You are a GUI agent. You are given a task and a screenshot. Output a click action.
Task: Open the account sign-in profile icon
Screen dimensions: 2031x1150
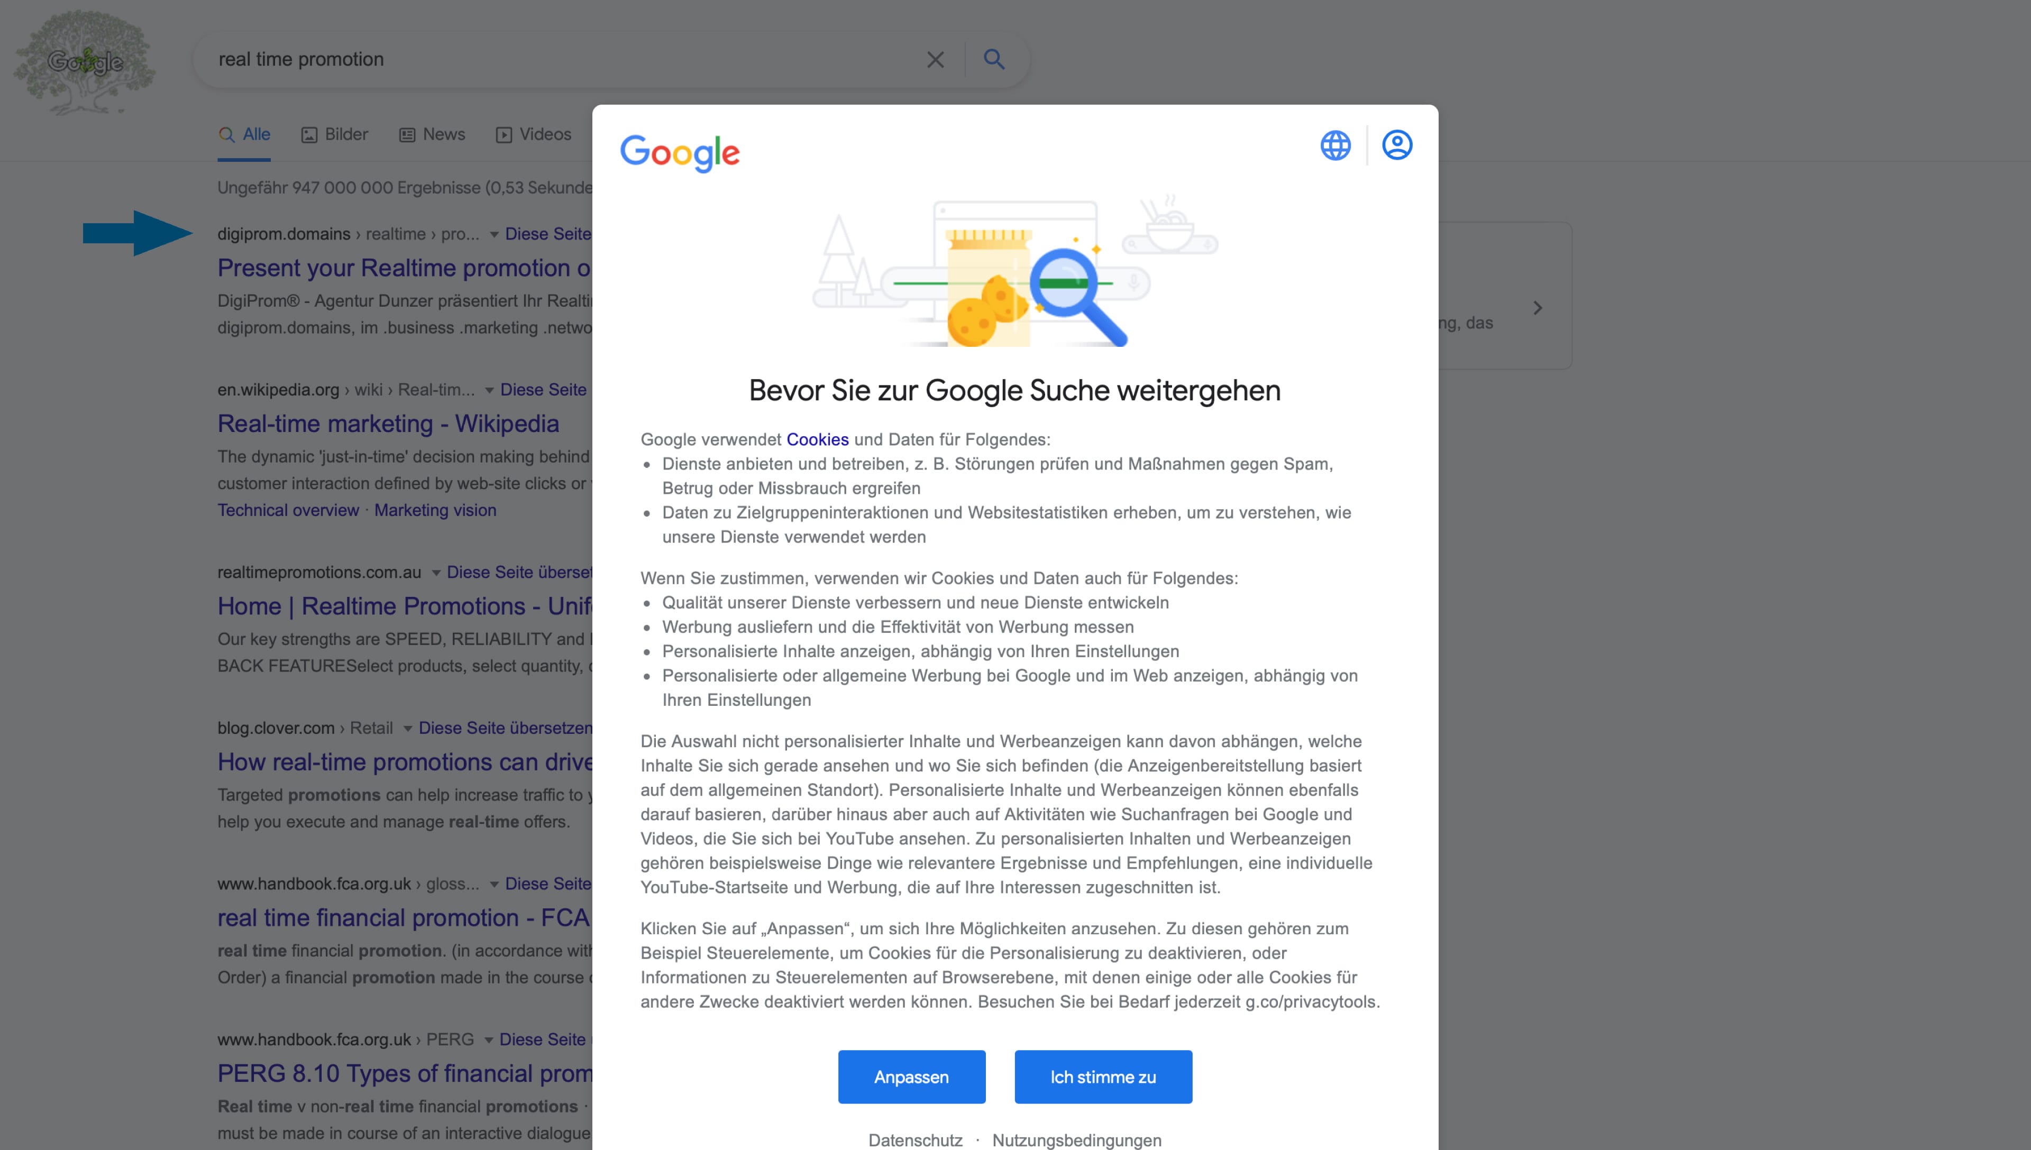point(1397,145)
